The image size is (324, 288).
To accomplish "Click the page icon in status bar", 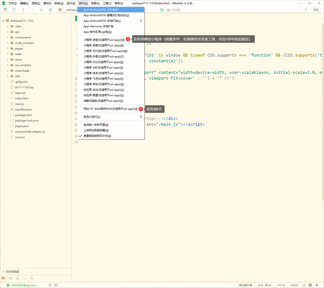I will tap(304, 285).
